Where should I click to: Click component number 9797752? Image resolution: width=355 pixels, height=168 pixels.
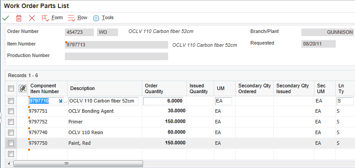coord(38,122)
